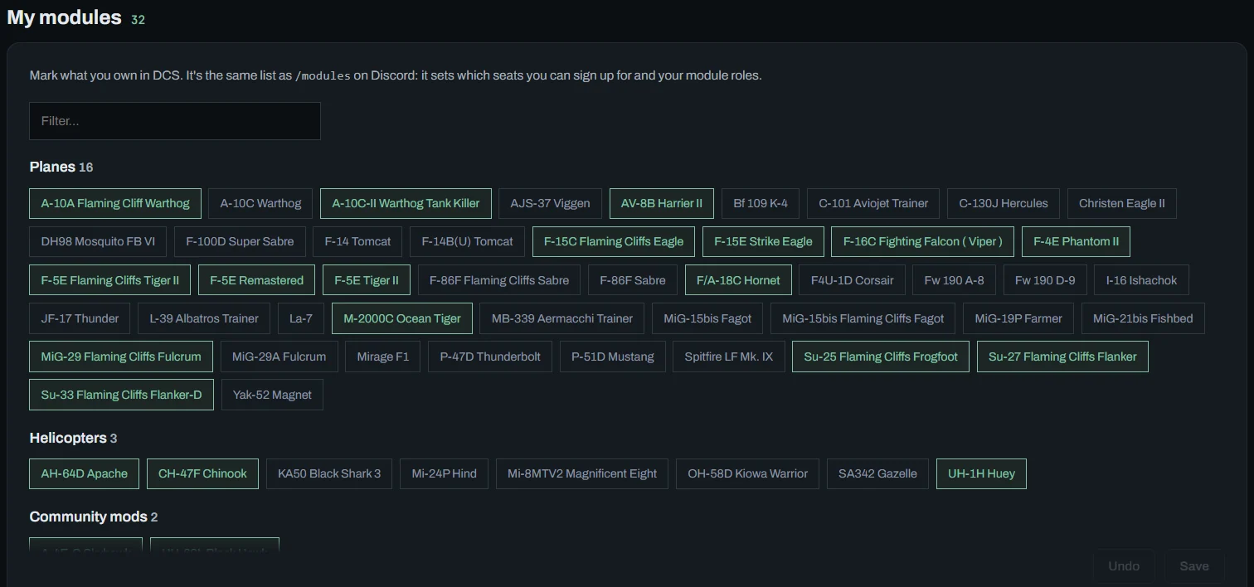Screen dimensions: 1254x587
Task: Enable I-16 Ishachok module
Action: pyautogui.click(x=1141, y=280)
